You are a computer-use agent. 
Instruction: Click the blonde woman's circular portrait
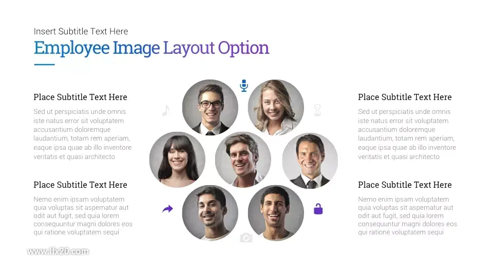(276, 107)
